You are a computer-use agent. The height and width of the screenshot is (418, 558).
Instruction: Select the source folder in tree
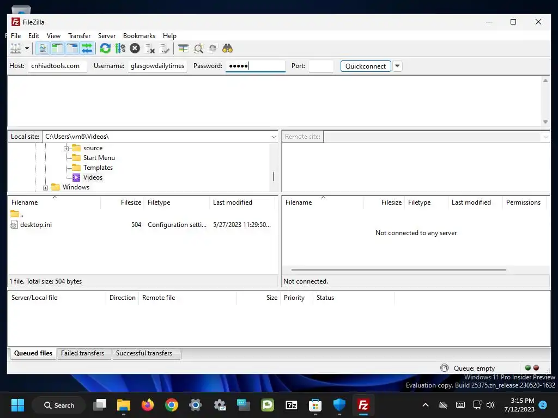(x=93, y=148)
